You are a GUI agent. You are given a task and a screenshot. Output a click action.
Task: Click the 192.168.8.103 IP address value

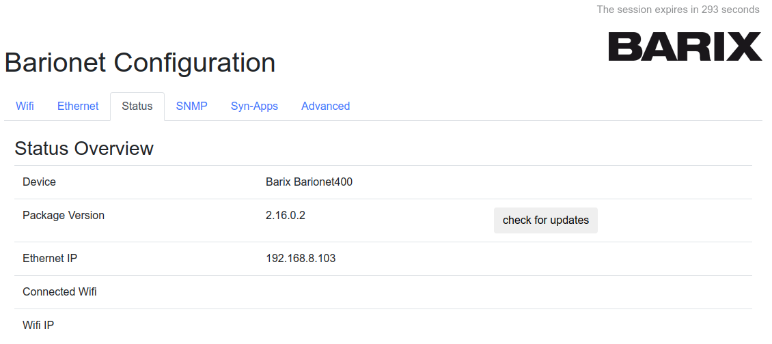point(301,259)
